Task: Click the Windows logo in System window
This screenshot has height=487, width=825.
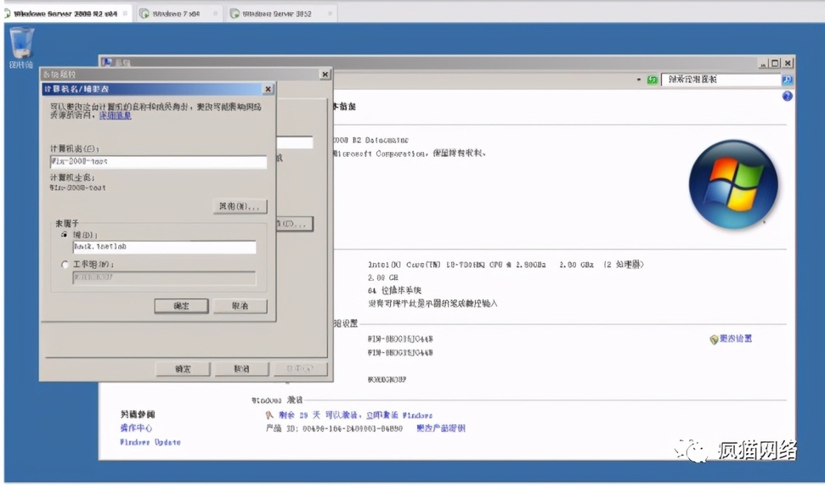Action: 733,184
